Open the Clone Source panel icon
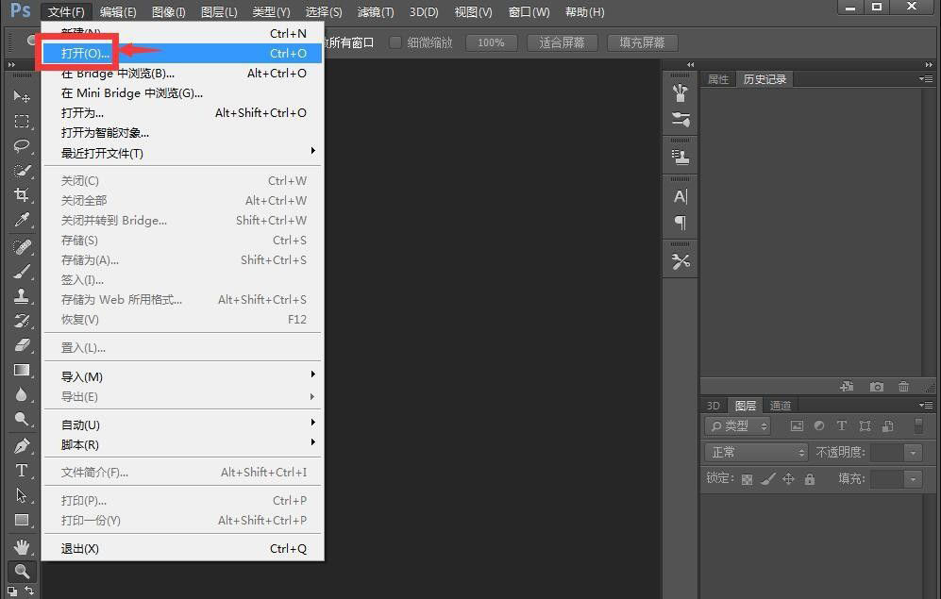 (x=681, y=156)
